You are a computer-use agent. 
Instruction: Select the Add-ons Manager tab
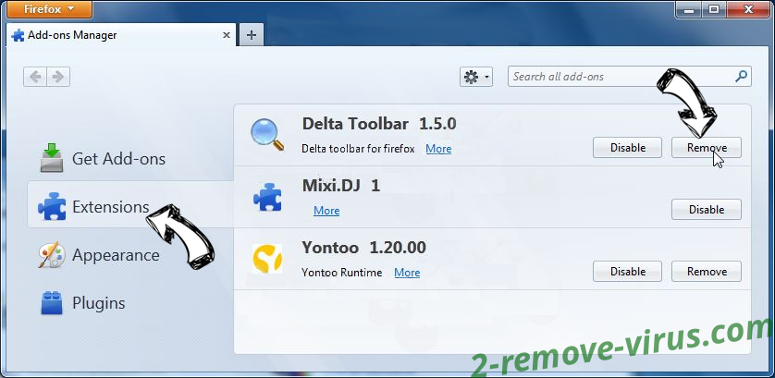click(x=122, y=35)
